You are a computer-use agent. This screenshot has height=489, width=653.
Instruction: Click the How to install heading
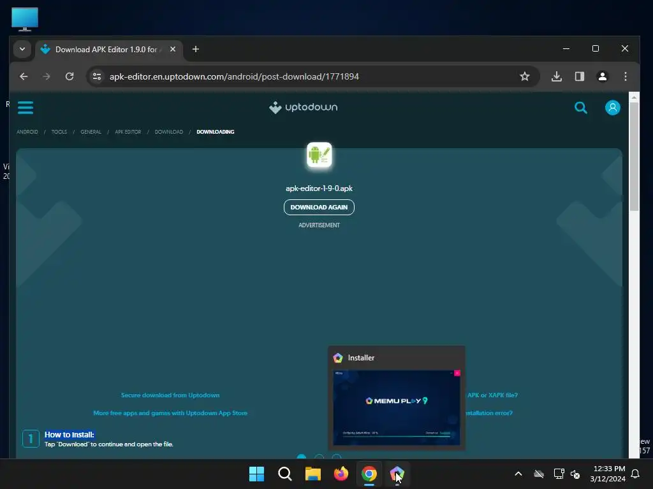[69, 434]
